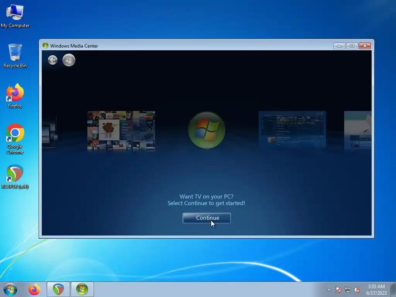Click the Media Center title bar app icon
Viewport: 396px width, 297px height.
point(46,46)
